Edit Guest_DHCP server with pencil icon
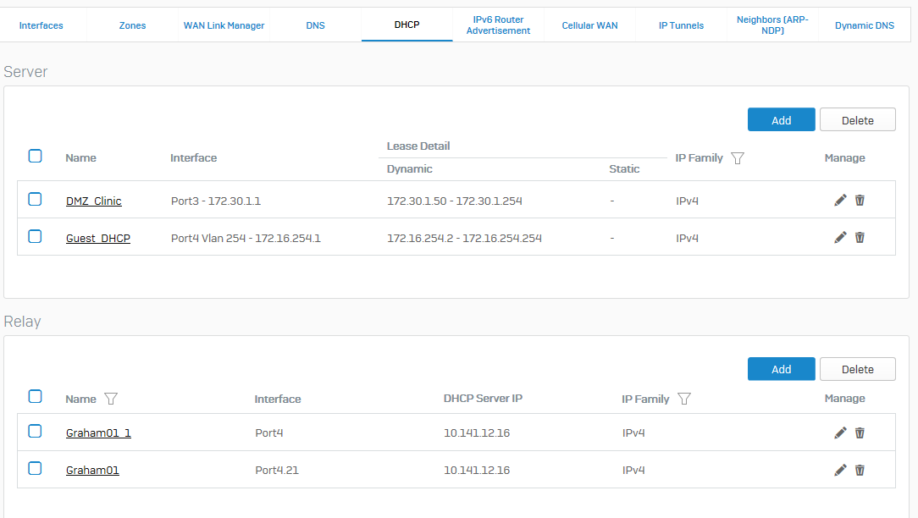This screenshot has width=918, height=518. 840,238
